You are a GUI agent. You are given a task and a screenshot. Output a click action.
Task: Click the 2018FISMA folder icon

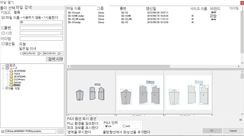[x=11, y=71]
